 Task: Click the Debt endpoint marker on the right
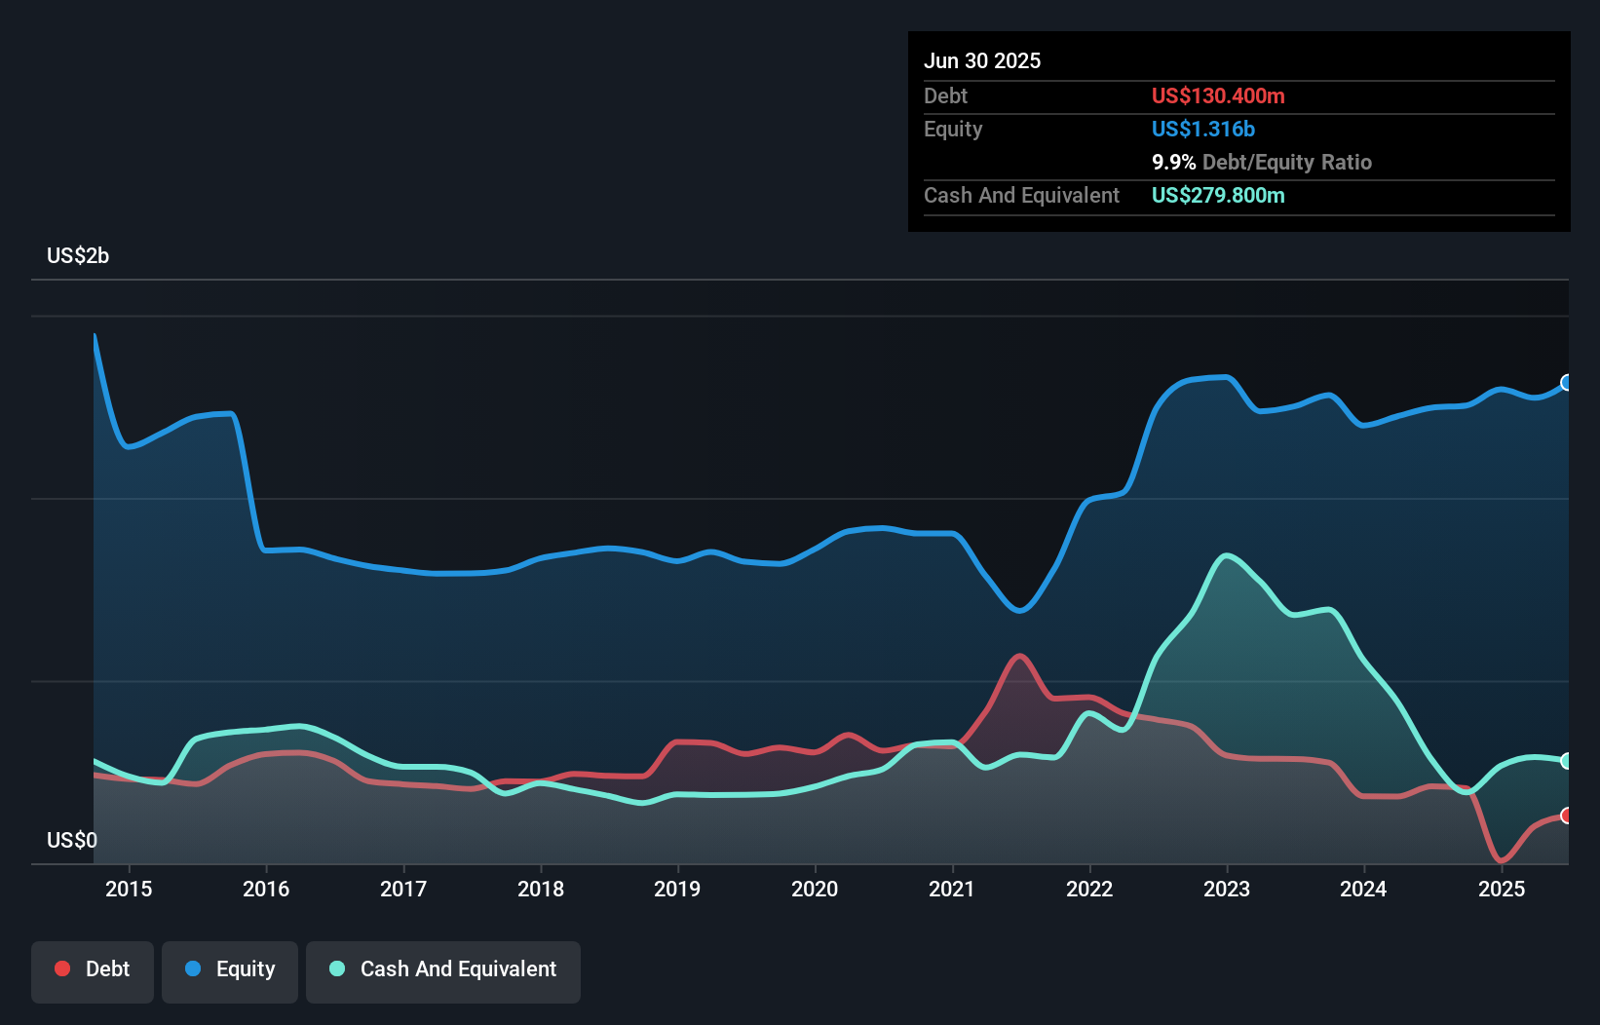1567,816
